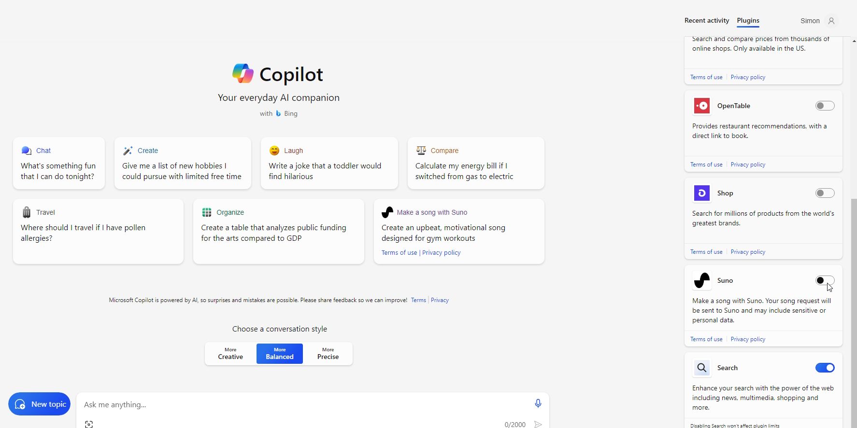Switch to the Recent activity tab
The width and height of the screenshot is (857, 428).
[x=706, y=20]
